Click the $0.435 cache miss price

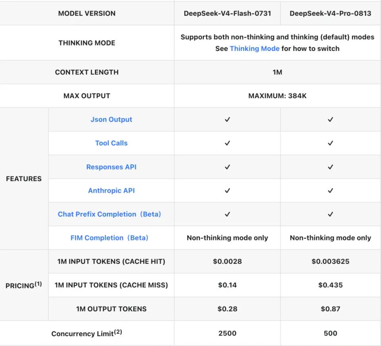point(331,285)
